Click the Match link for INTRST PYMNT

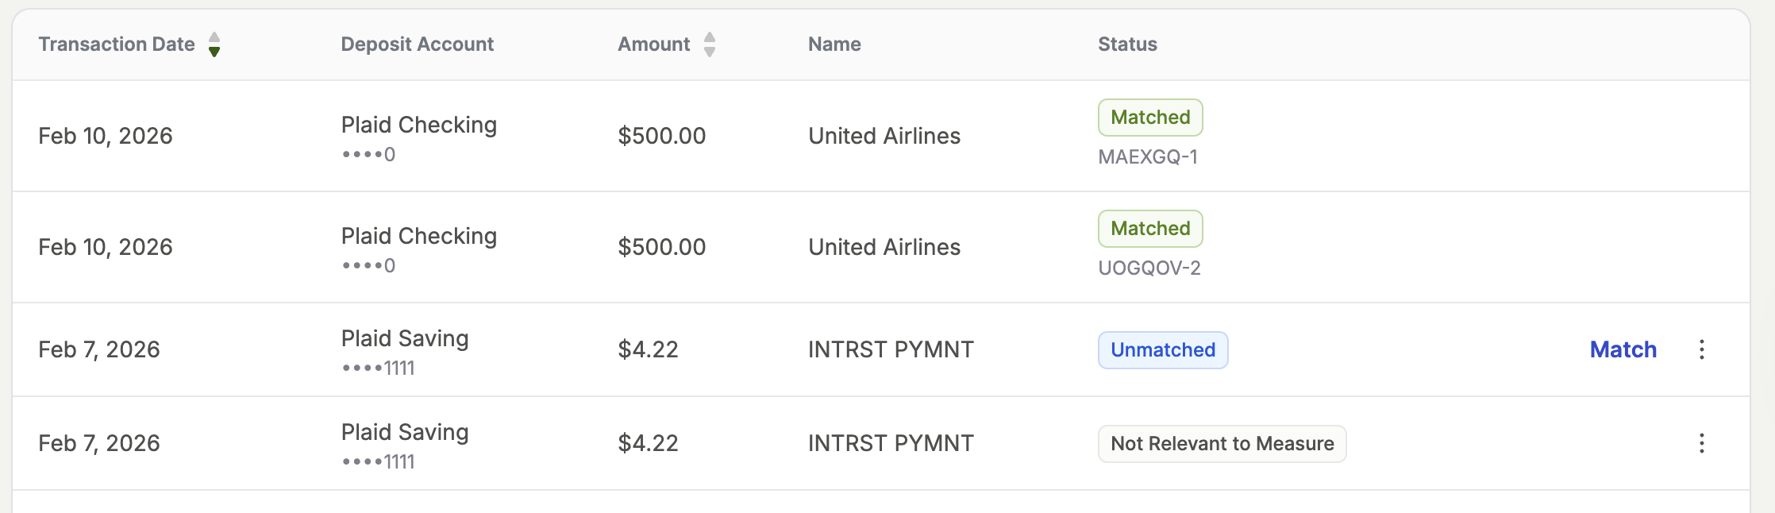click(x=1623, y=349)
